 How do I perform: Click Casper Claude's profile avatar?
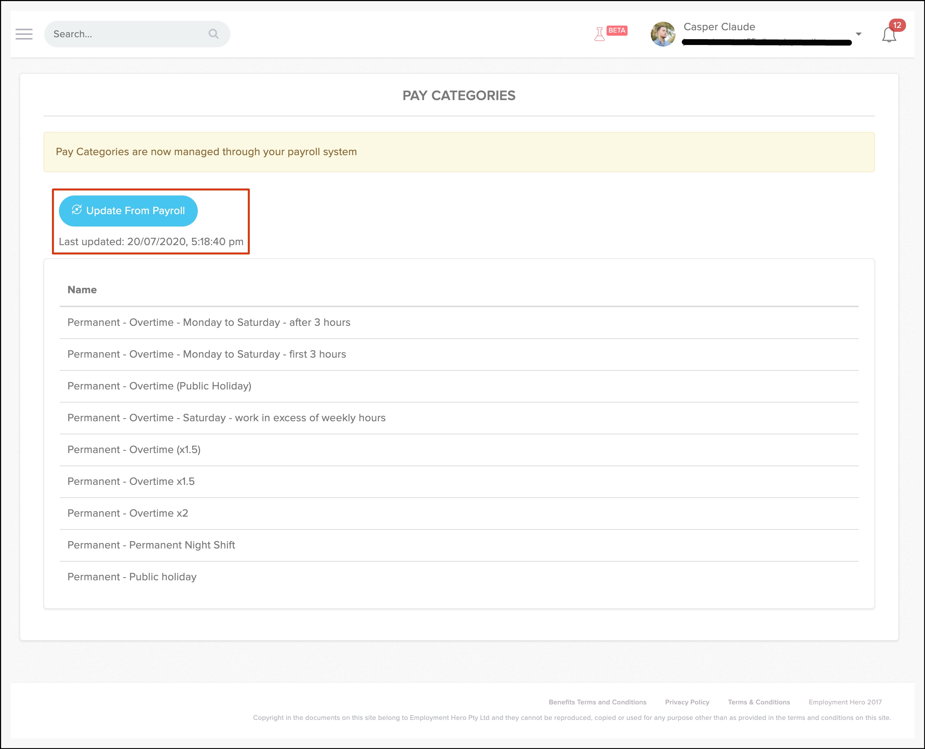point(663,34)
